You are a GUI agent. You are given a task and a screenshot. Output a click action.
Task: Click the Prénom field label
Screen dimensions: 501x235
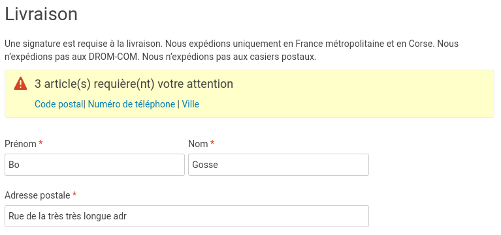[20, 144]
